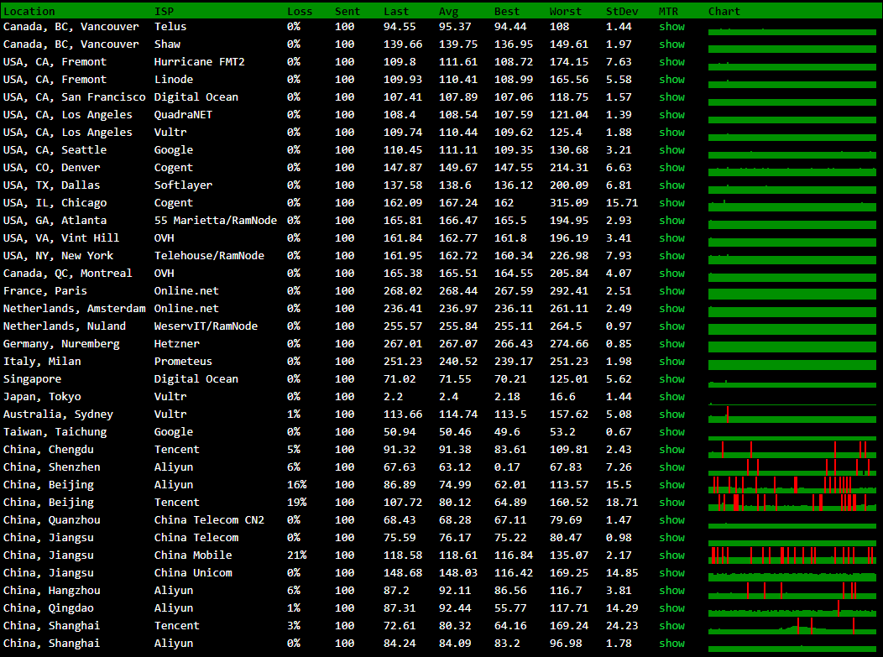
Task: Select the 21% loss value
Action: (296, 555)
